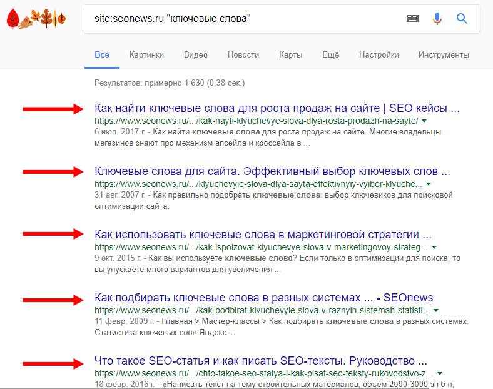The height and width of the screenshot is (389, 493).
Task: Click snippet text dated 18 февр. 2016 г.
Action: click(274, 384)
